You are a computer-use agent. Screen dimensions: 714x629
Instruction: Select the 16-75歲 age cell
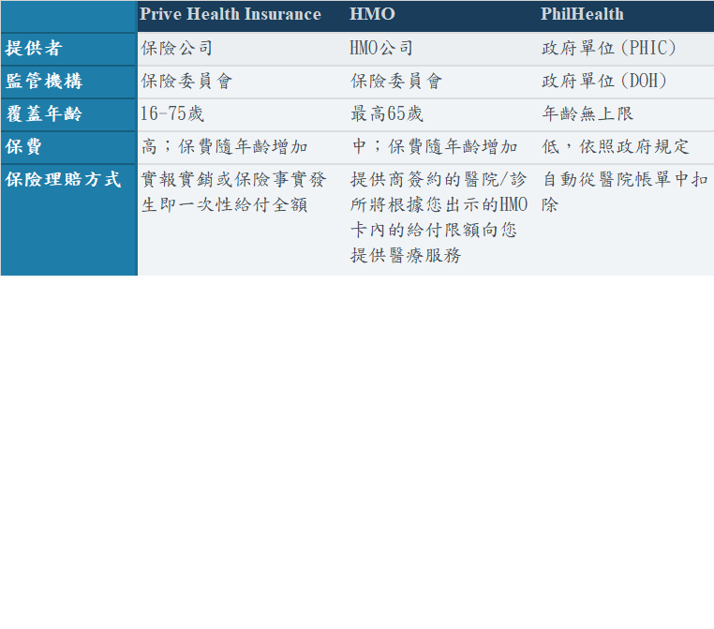(171, 114)
